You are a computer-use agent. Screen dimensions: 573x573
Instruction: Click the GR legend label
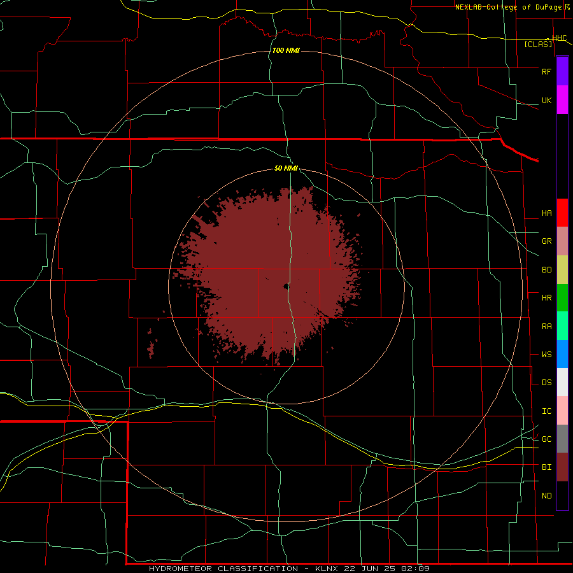(x=546, y=241)
